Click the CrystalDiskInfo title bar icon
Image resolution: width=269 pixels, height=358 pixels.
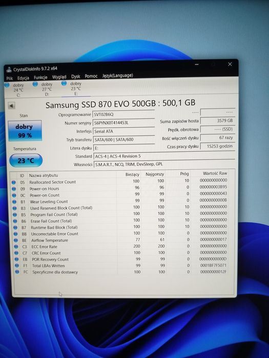click(9, 70)
